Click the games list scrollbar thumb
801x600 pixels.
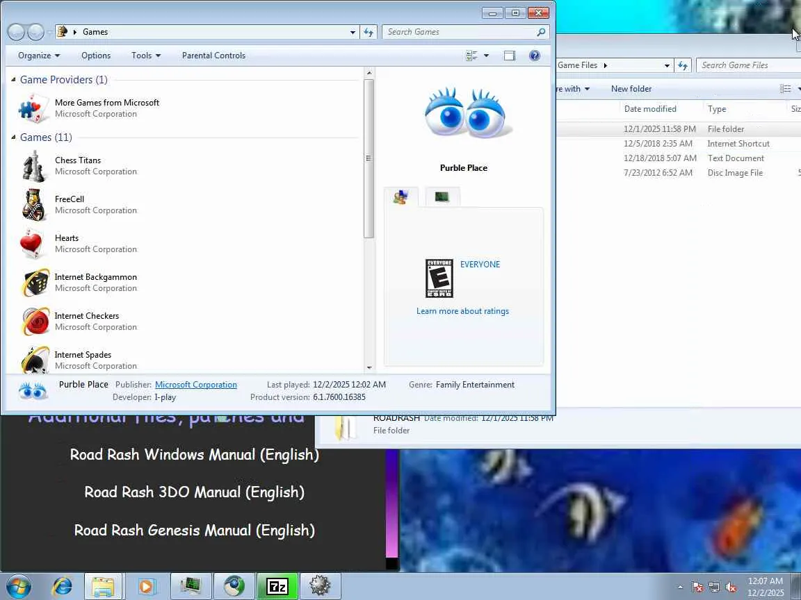(x=369, y=158)
